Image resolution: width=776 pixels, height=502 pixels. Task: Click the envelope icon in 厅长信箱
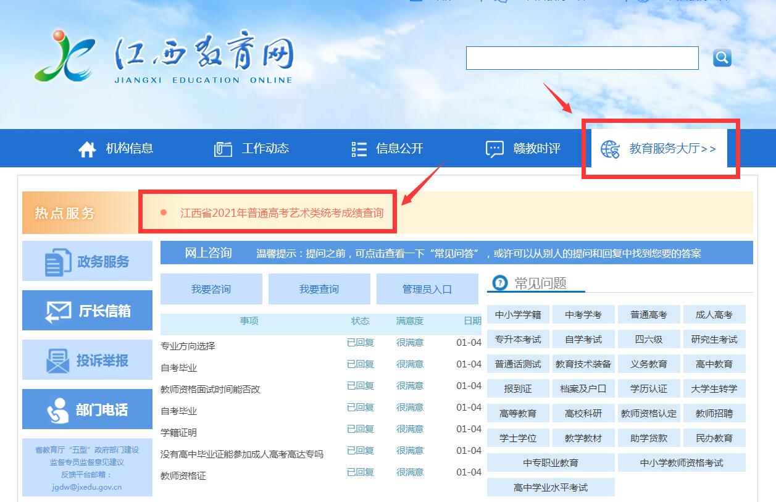point(59,311)
